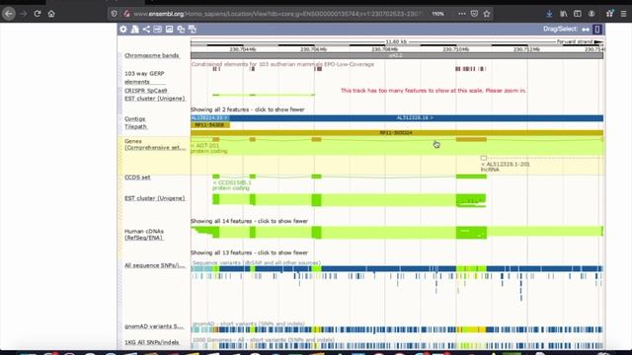
Task: Open EST cluster (Unigene) label above Human cDNAs
Action: click(x=155, y=198)
